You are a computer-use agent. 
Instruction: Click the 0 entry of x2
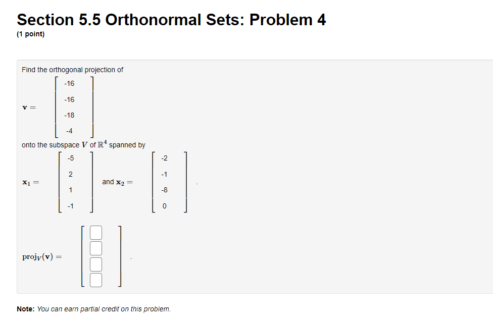(165, 205)
